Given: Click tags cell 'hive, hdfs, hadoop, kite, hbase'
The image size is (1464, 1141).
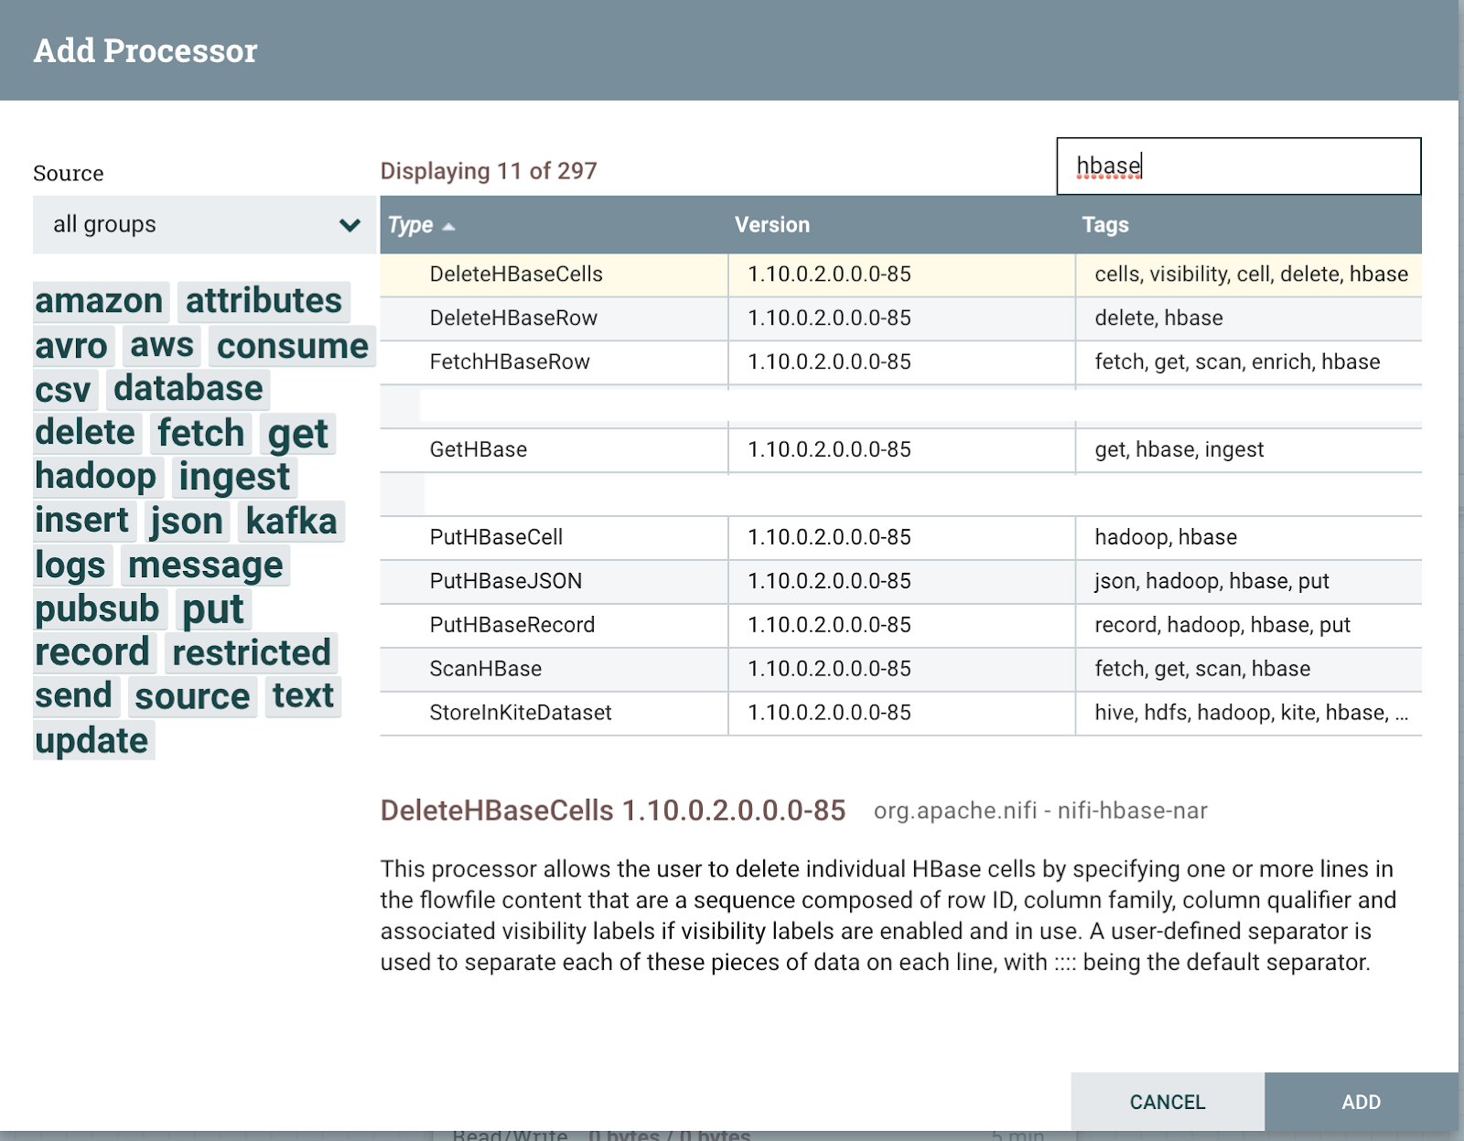Looking at the screenshot, I should 1251,714.
